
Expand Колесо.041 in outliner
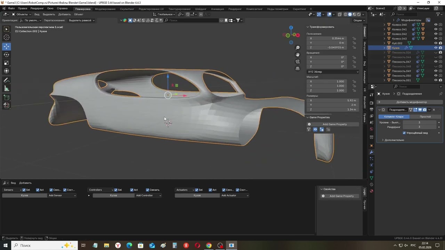click(384, 29)
